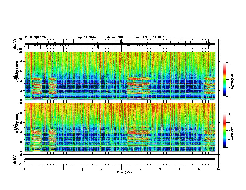Click the "Time (min)" axis label
Screen dimensions: 246x190
coord(124,172)
